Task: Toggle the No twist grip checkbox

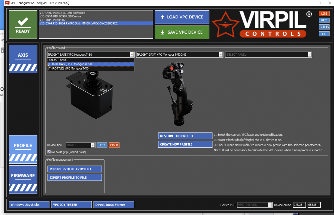Action: [49, 152]
